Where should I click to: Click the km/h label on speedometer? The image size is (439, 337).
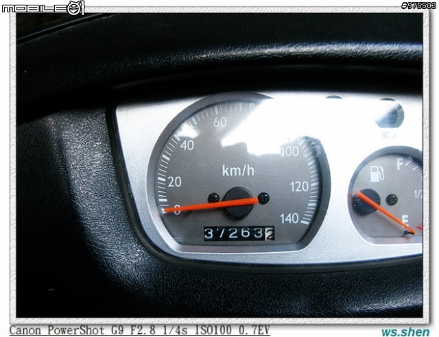(x=238, y=171)
